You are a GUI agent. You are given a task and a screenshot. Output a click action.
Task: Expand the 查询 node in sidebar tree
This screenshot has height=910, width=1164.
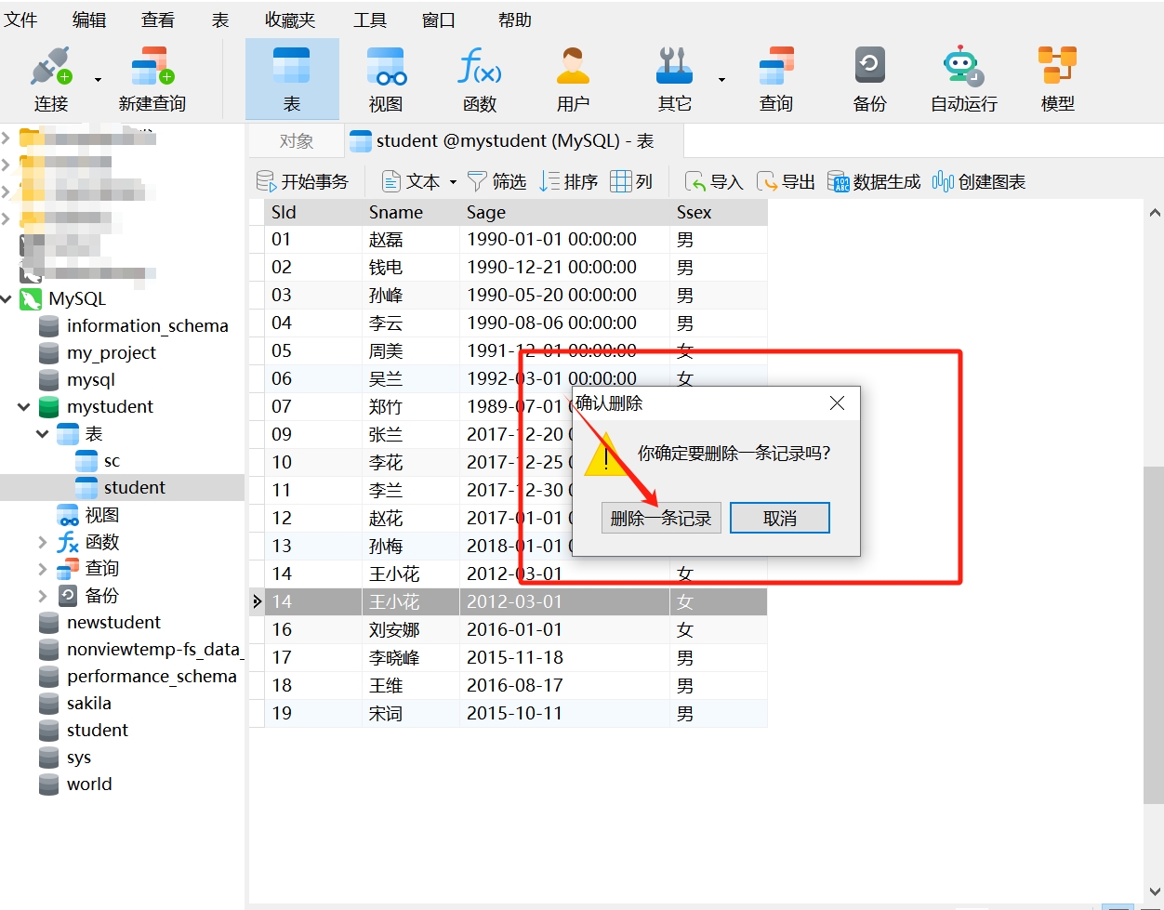pyautogui.click(x=43, y=569)
